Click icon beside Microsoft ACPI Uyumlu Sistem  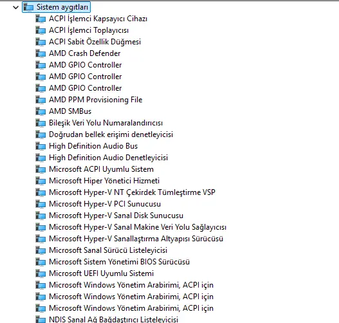41,169
